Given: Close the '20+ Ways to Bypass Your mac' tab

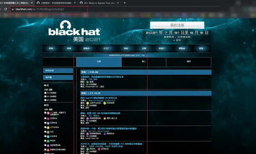Looking at the screenshot, I should 118,3.
